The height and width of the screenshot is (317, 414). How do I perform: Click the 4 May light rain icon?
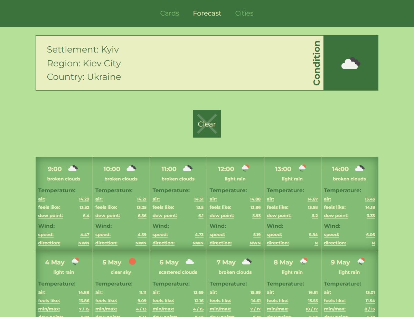tap(75, 261)
